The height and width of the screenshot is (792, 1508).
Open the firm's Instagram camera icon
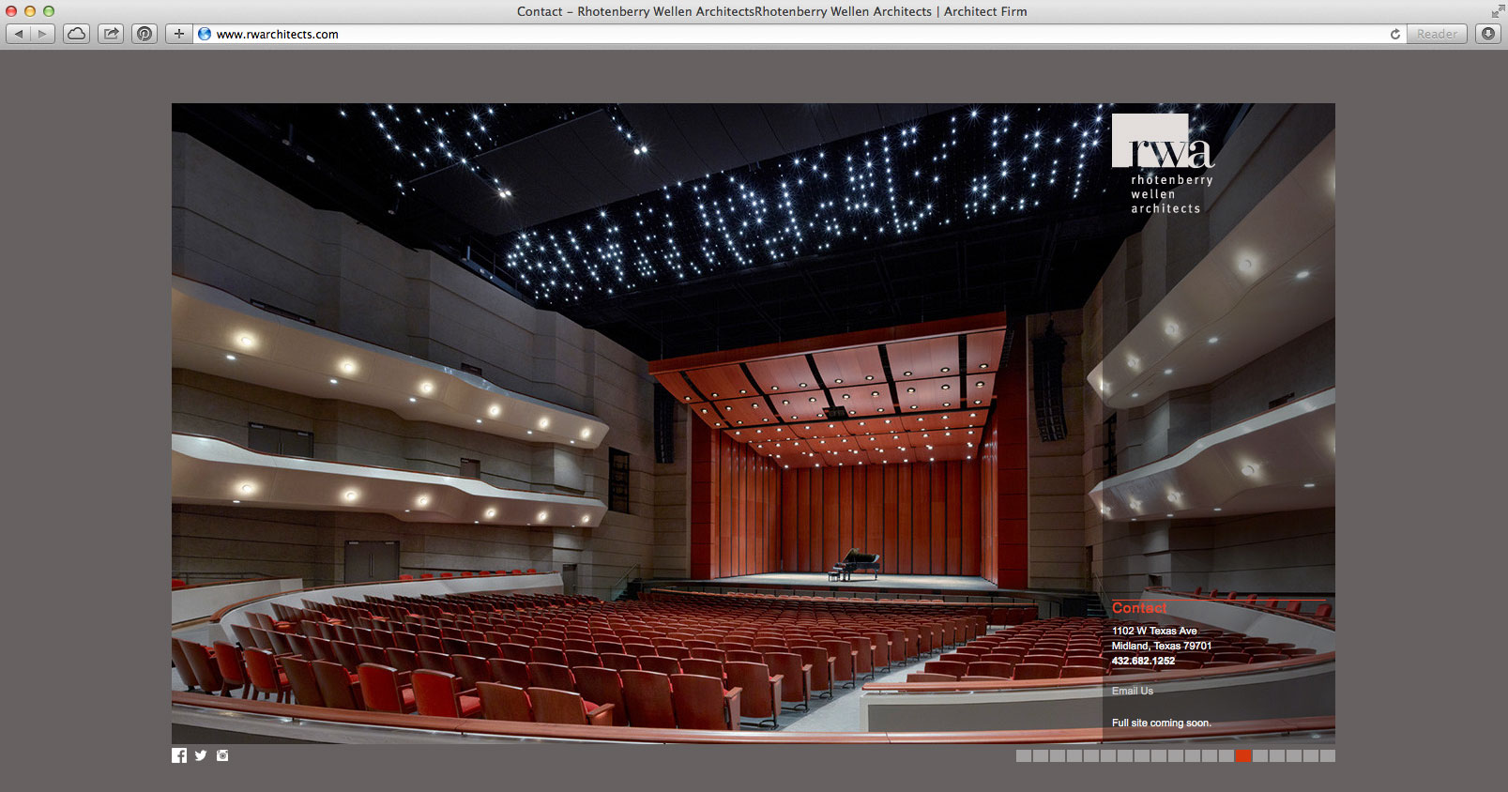coord(222,755)
